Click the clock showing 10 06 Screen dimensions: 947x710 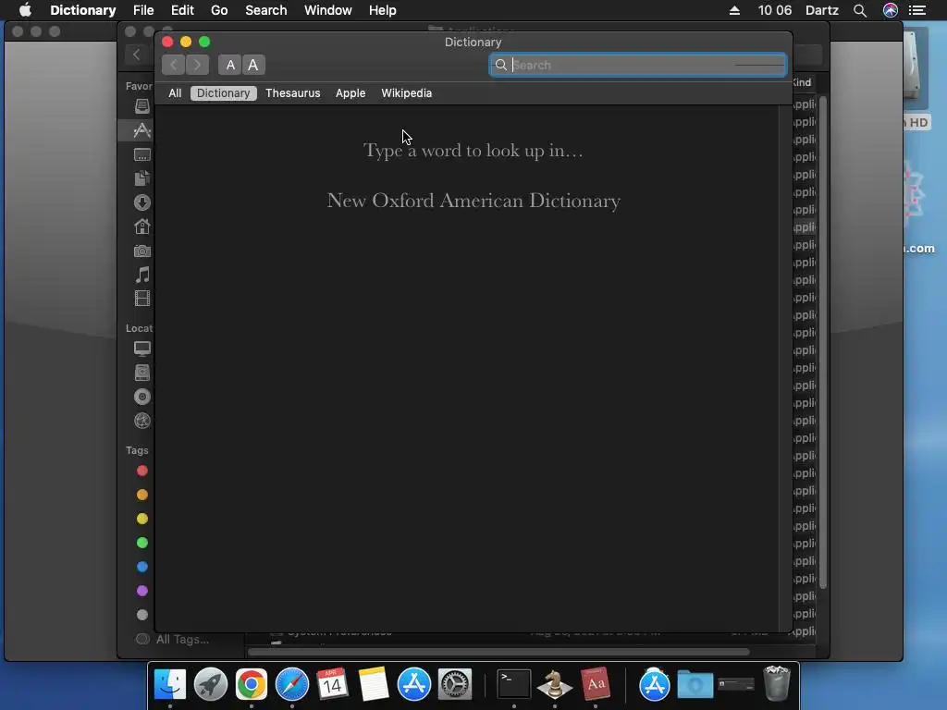[774, 10]
